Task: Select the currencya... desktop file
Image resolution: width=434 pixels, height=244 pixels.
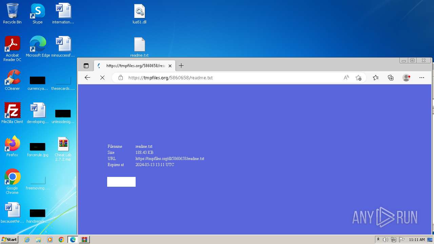Action: (x=38, y=83)
